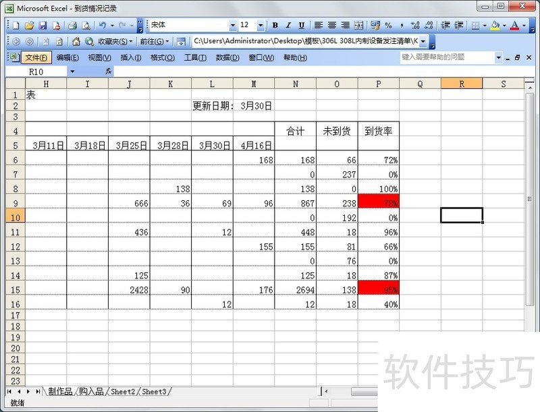Open the 格式 menu
Image resolution: width=540 pixels, height=412 pixels.
coord(162,57)
